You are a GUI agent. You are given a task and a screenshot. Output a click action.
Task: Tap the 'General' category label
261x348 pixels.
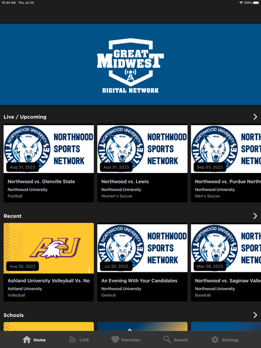109,295
